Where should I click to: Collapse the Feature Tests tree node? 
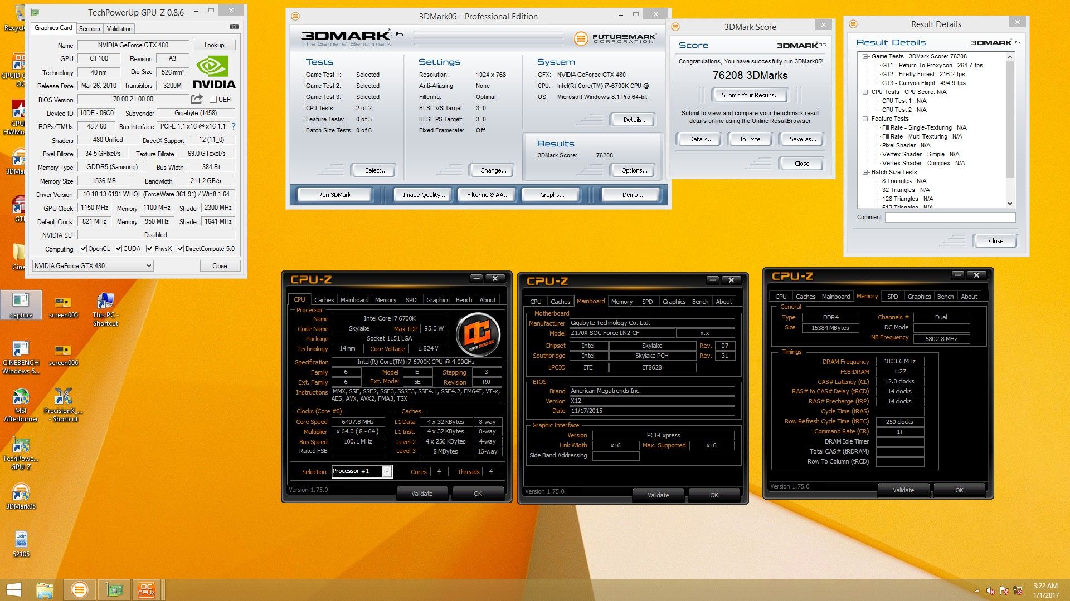click(x=865, y=119)
